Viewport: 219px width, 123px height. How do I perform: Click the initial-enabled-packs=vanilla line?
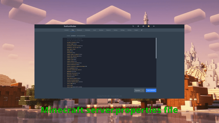(75, 82)
